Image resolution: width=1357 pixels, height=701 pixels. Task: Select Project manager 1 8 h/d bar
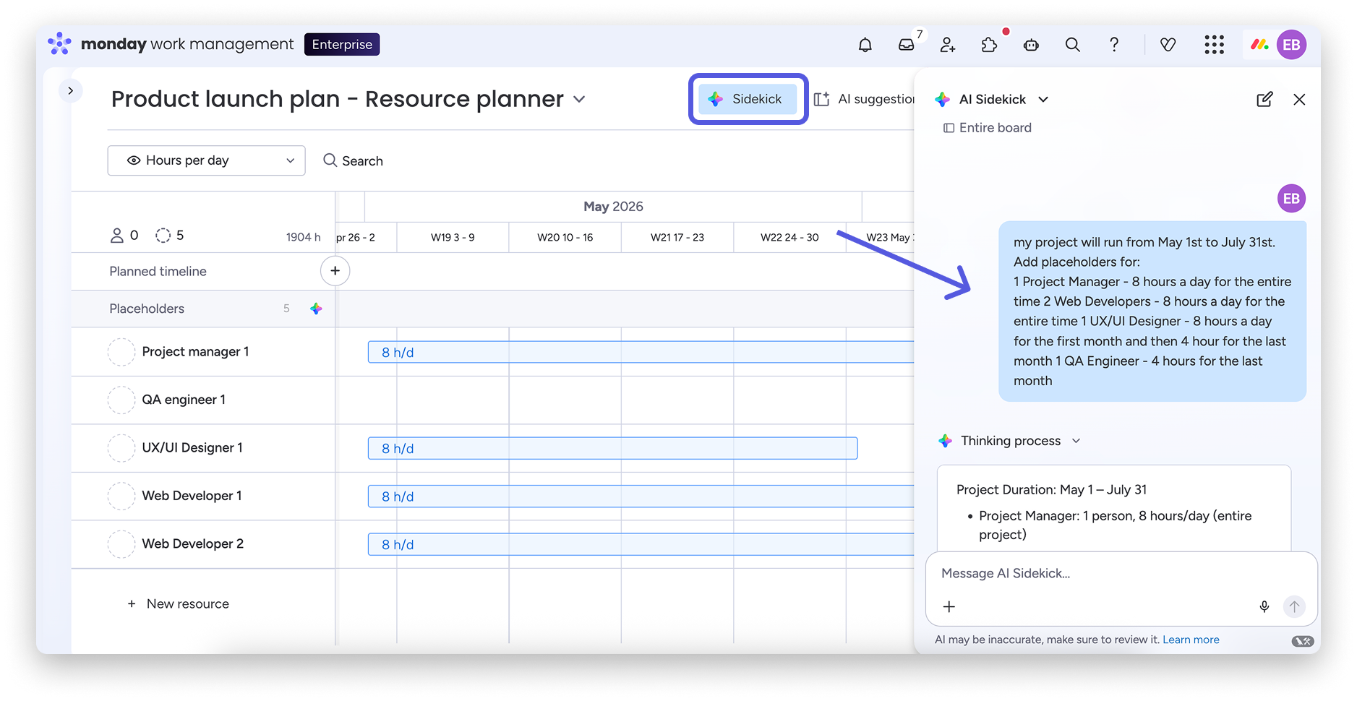pyautogui.click(x=641, y=352)
